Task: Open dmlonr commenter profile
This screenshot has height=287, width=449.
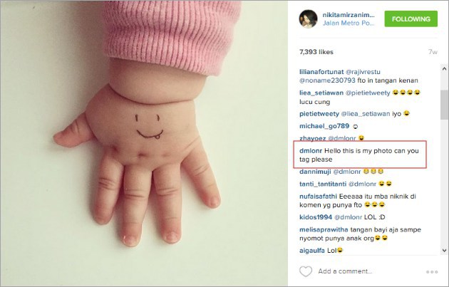Action: pyautogui.click(x=311, y=150)
